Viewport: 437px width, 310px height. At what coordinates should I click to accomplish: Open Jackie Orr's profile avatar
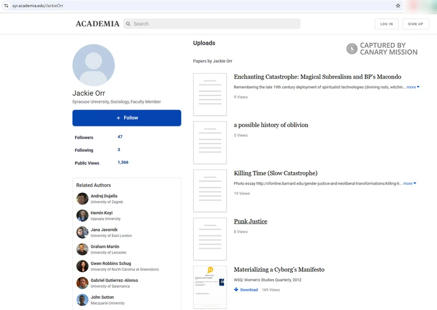pyautogui.click(x=93, y=65)
